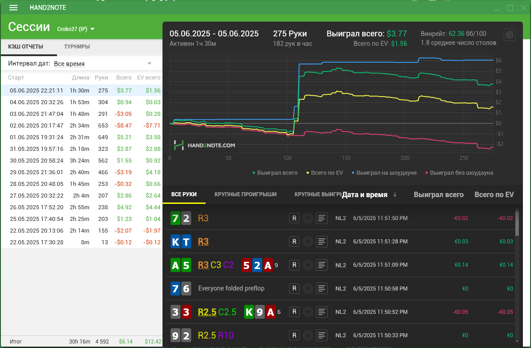Image resolution: width=531 pixels, height=348 pixels.
Task: Click underlined R3 action of KT hand
Action: [203, 242]
